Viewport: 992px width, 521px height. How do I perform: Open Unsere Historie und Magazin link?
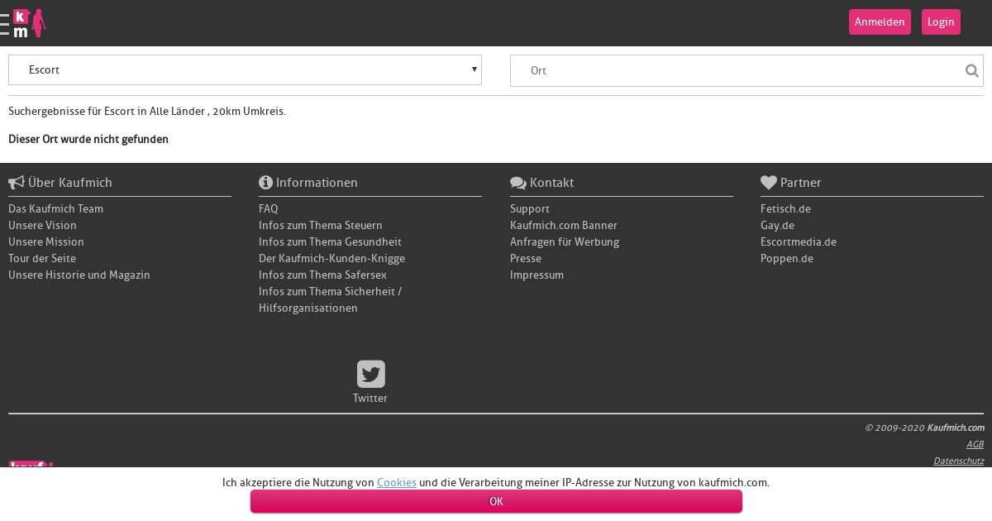[x=79, y=275]
